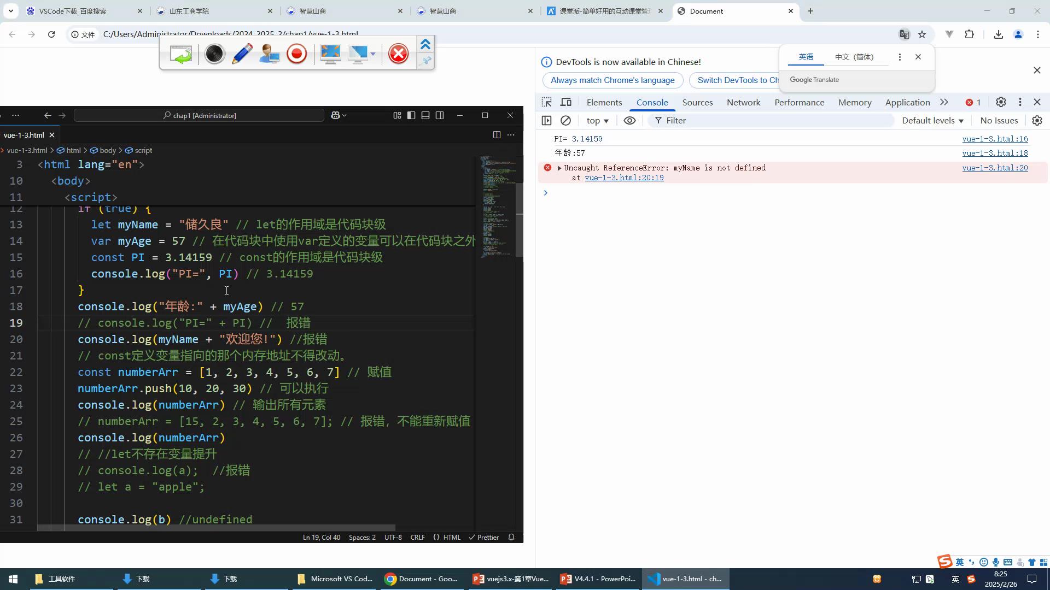Select the blue pen annotation tool

[x=242, y=54]
